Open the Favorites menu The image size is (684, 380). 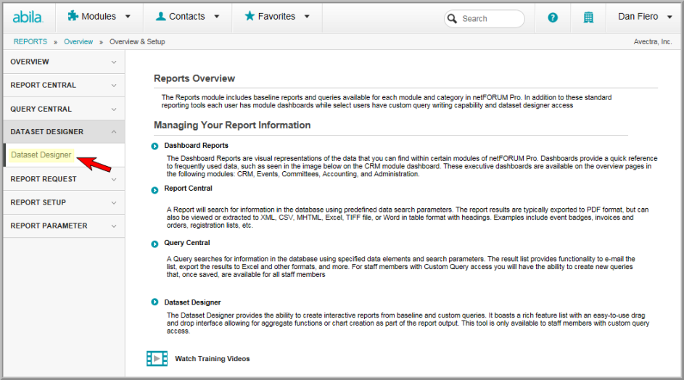tap(276, 17)
